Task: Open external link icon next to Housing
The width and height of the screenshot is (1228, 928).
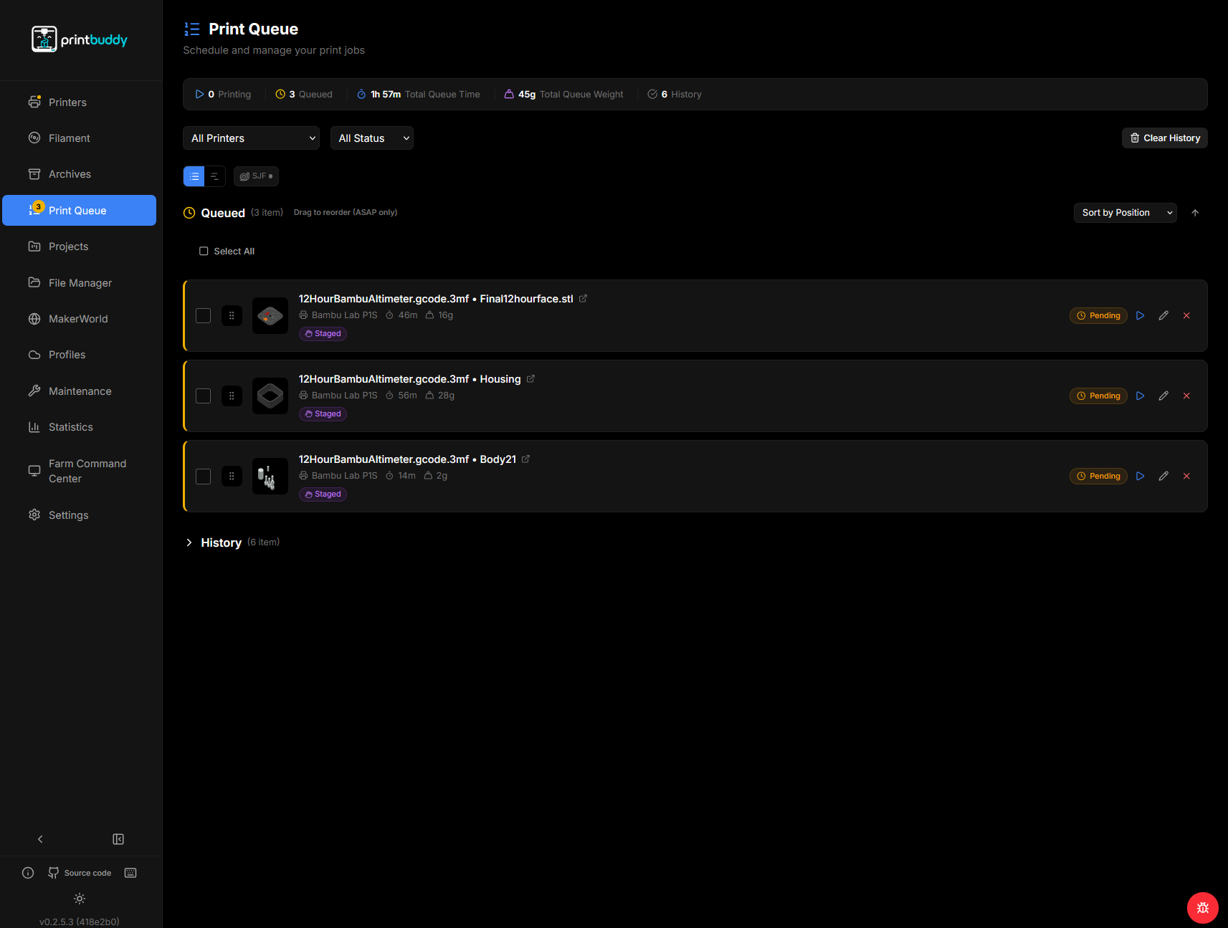Action: tap(530, 379)
